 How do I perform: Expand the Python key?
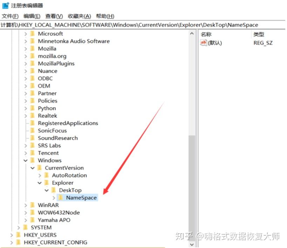point(26,108)
